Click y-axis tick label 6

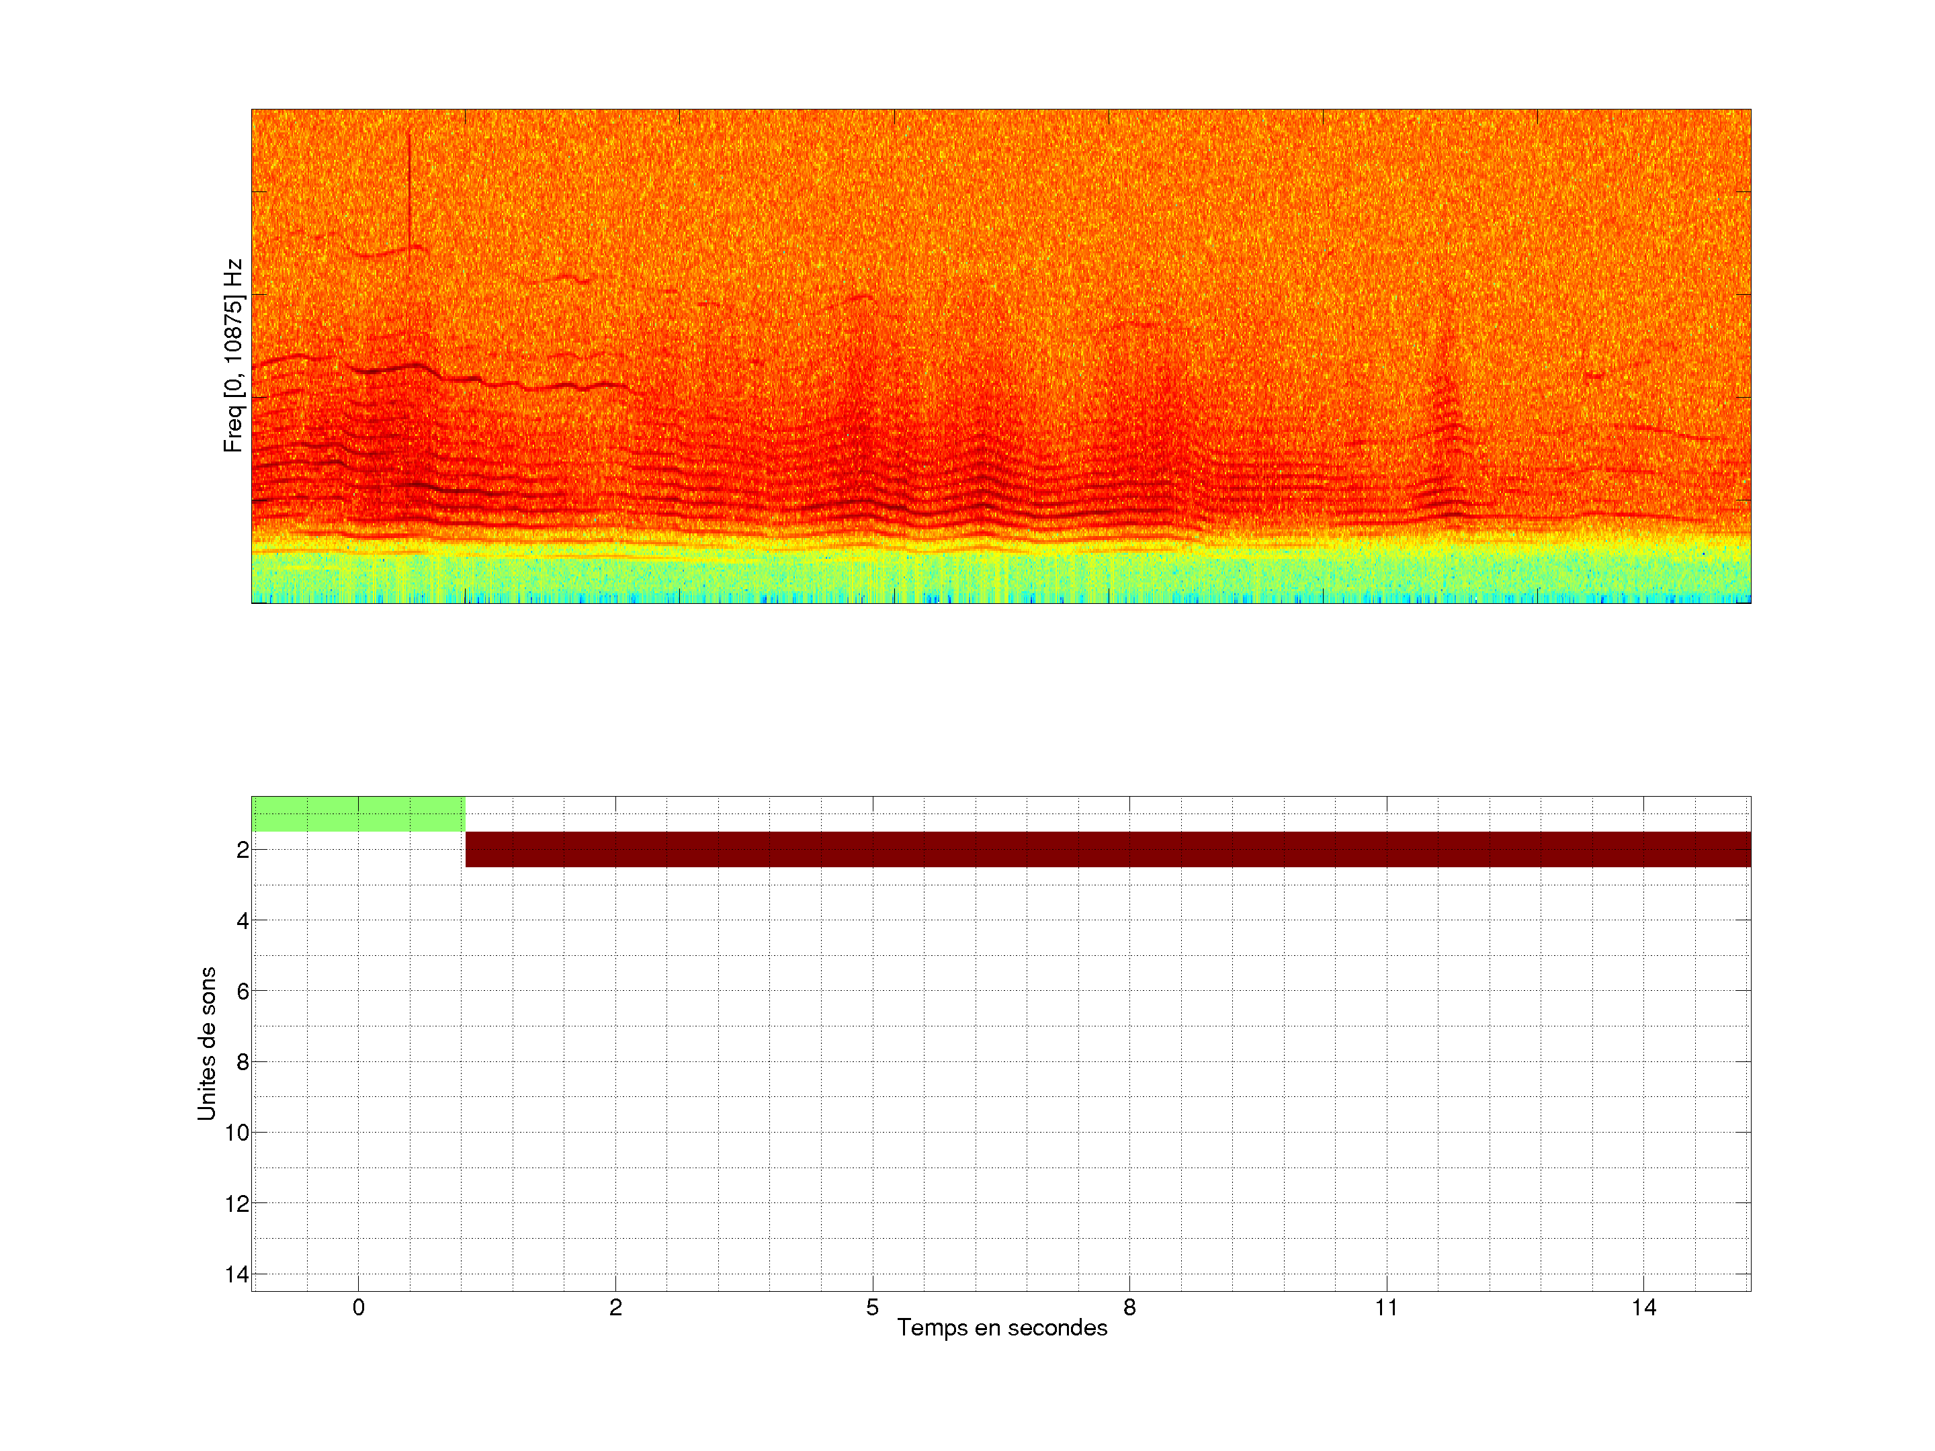[243, 991]
